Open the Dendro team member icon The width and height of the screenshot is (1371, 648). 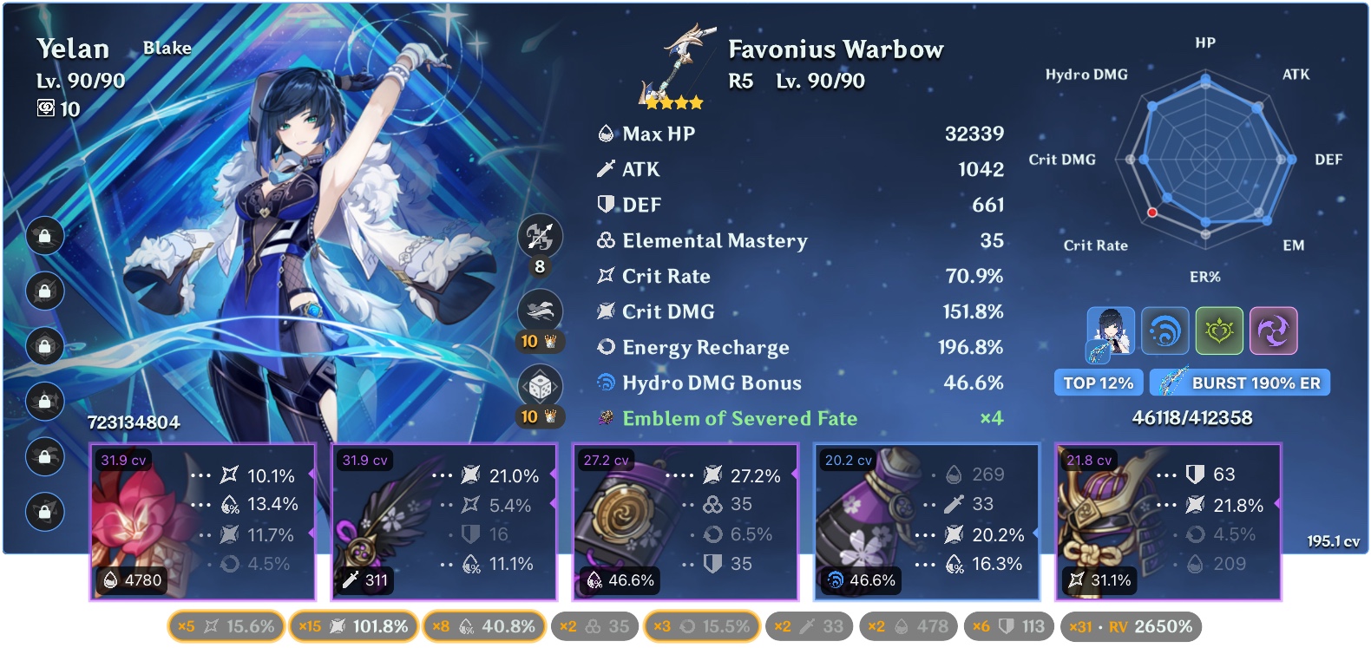[x=1219, y=331]
